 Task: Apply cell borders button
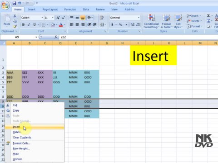click(x=44, y=24)
